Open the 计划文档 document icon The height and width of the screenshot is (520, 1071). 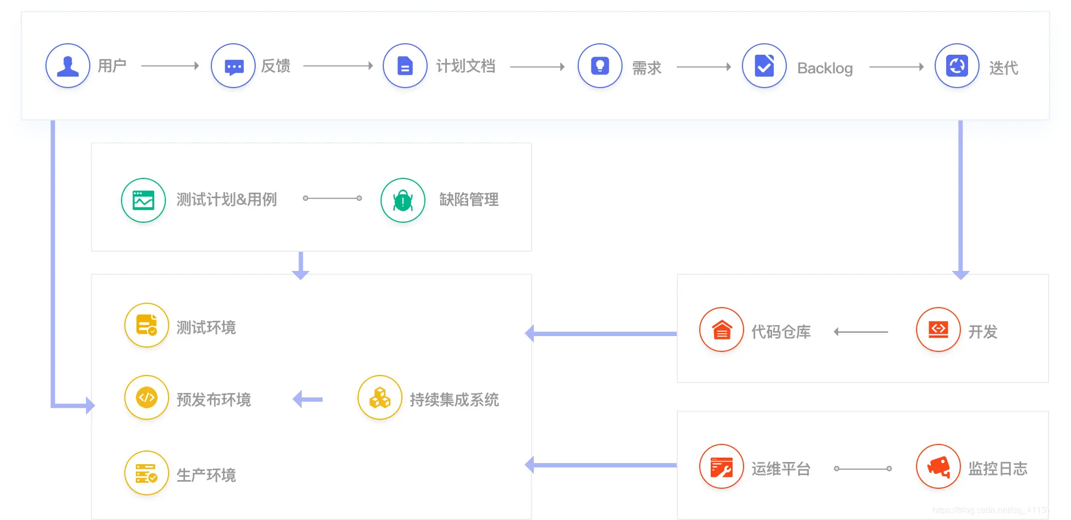pyautogui.click(x=405, y=65)
